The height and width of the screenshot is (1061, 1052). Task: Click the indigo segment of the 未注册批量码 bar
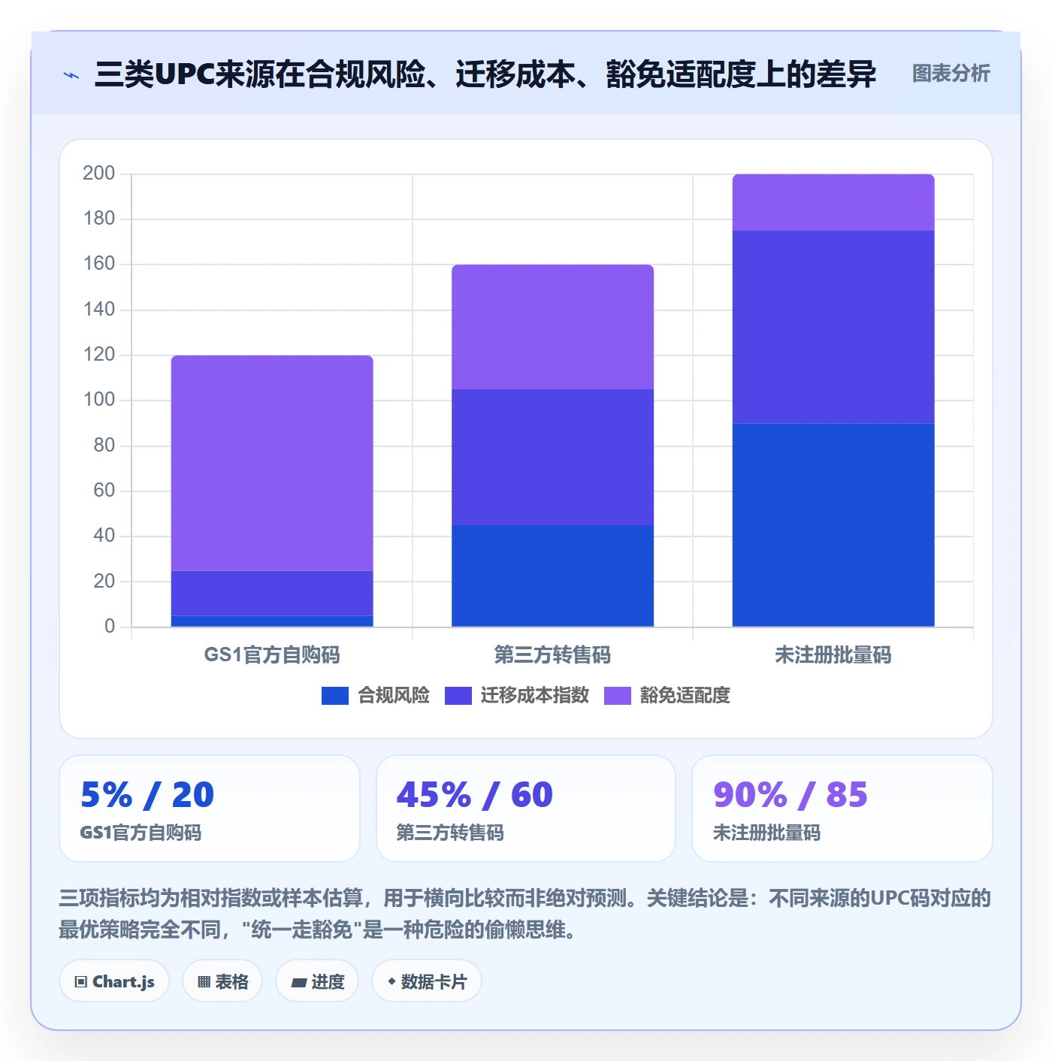(833, 327)
